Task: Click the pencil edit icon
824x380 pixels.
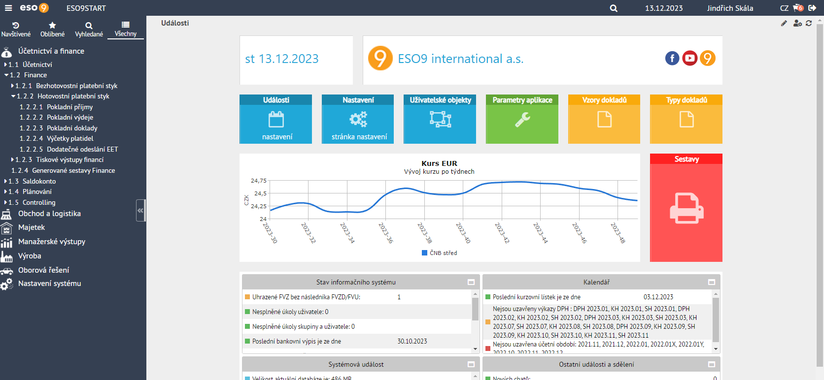Action: (x=784, y=23)
